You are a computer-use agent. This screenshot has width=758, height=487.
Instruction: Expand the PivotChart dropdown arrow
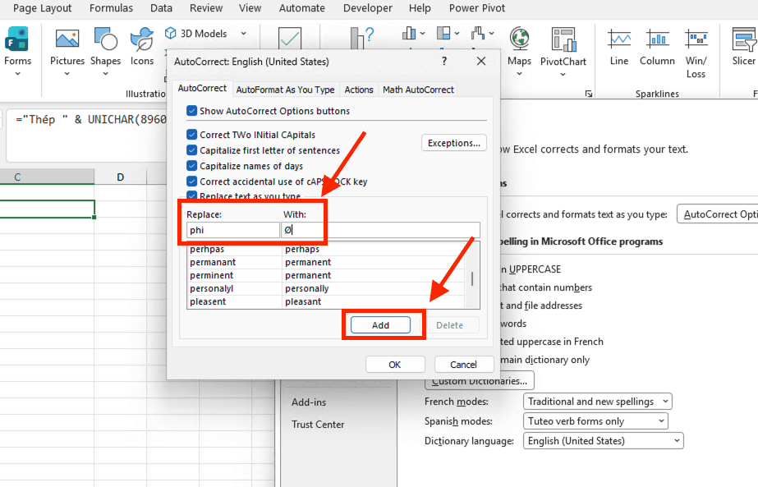[563, 74]
